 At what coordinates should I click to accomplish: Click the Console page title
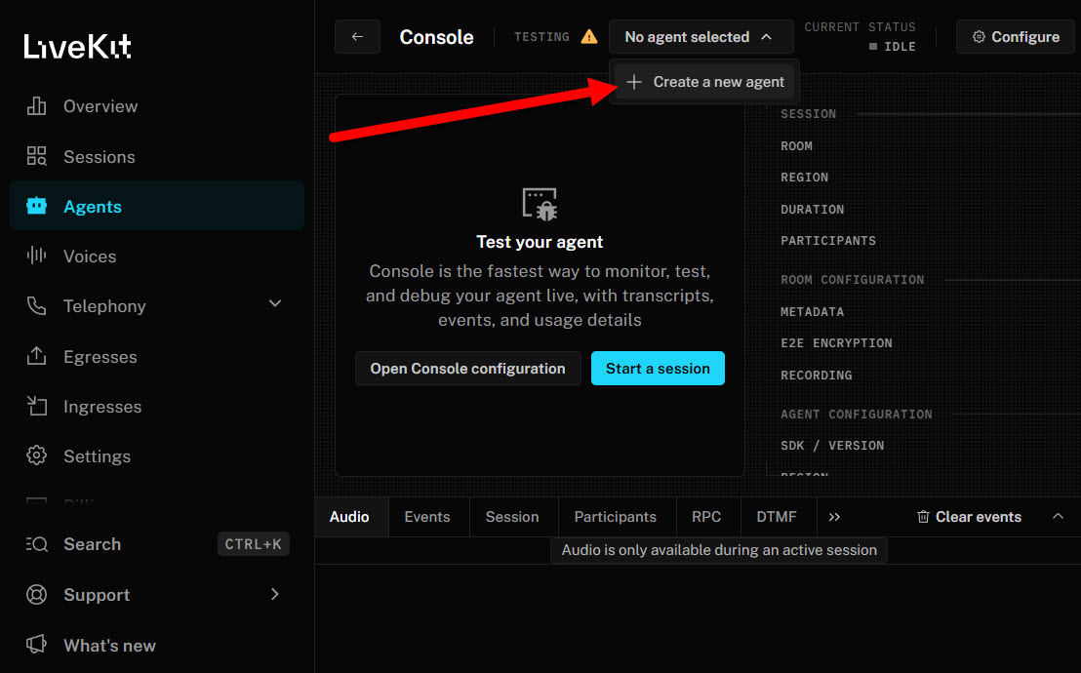pyautogui.click(x=436, y=36)
